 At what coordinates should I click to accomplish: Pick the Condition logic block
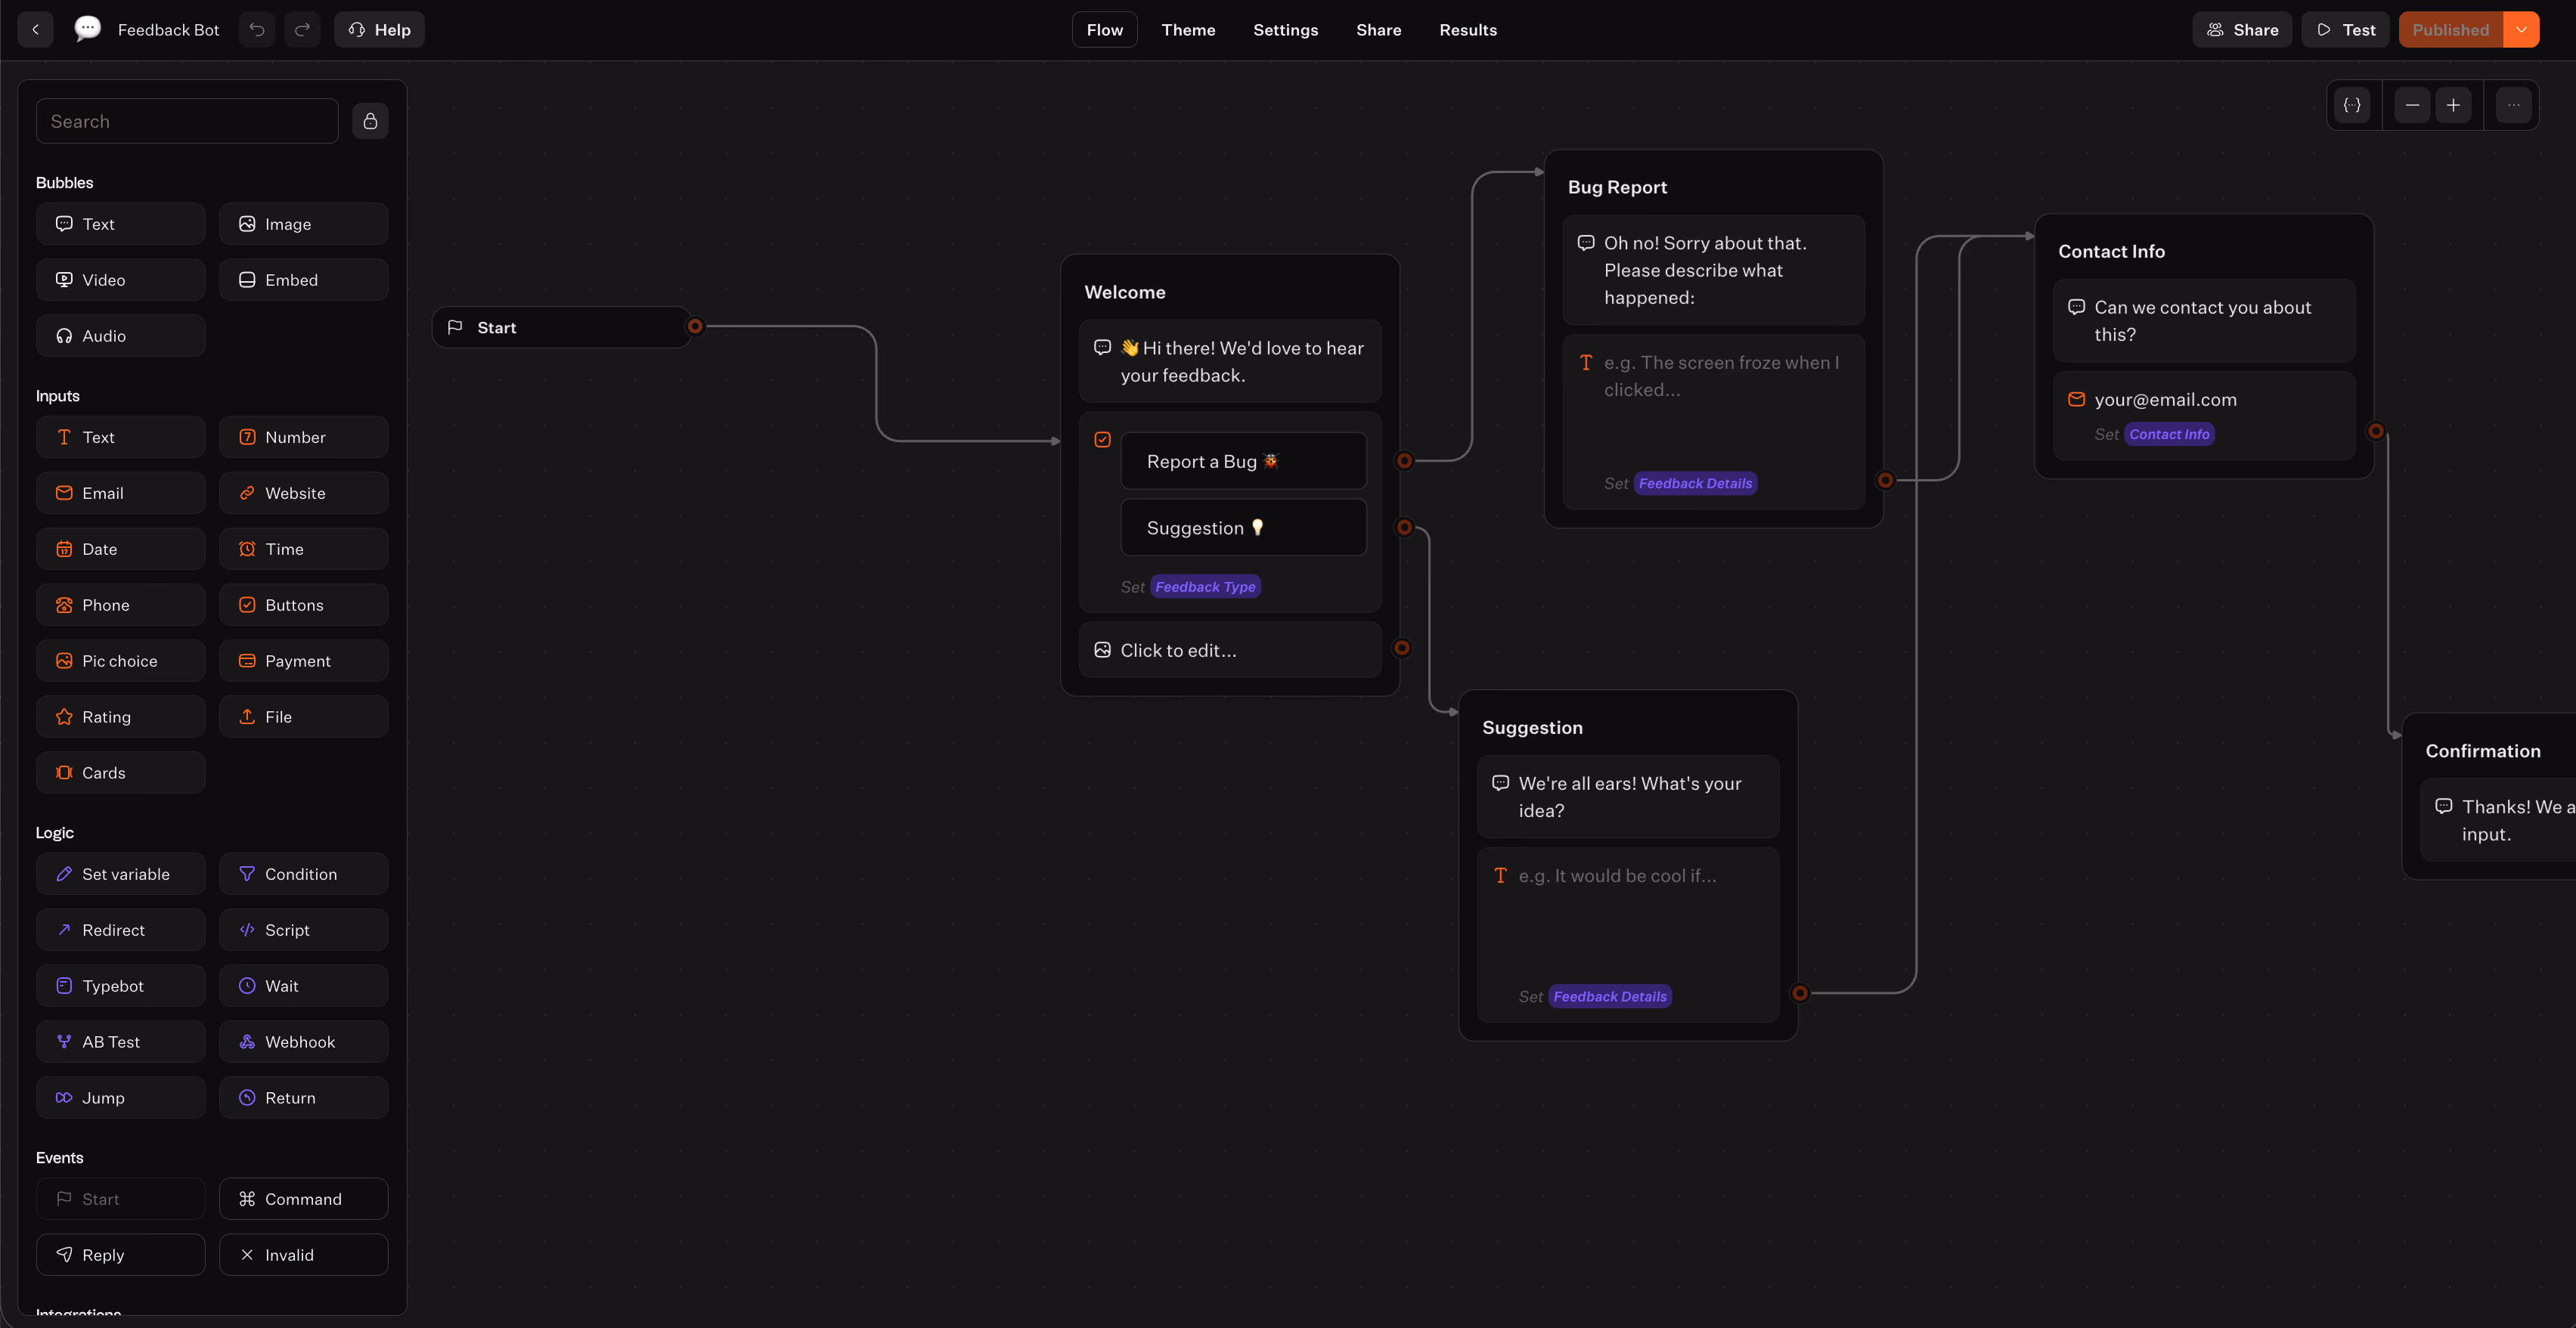303,873
